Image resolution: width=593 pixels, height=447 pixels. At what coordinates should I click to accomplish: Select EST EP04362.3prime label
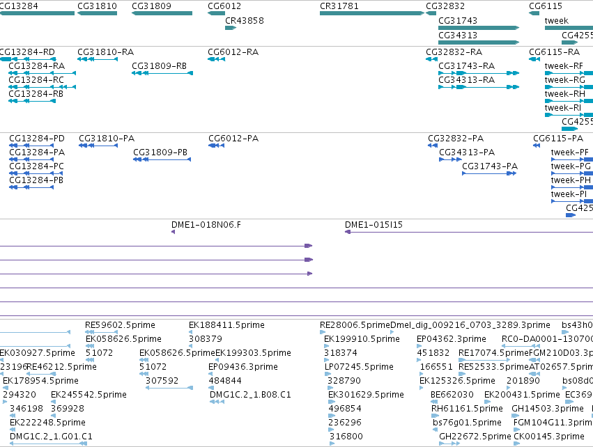(x=451, y=339)
